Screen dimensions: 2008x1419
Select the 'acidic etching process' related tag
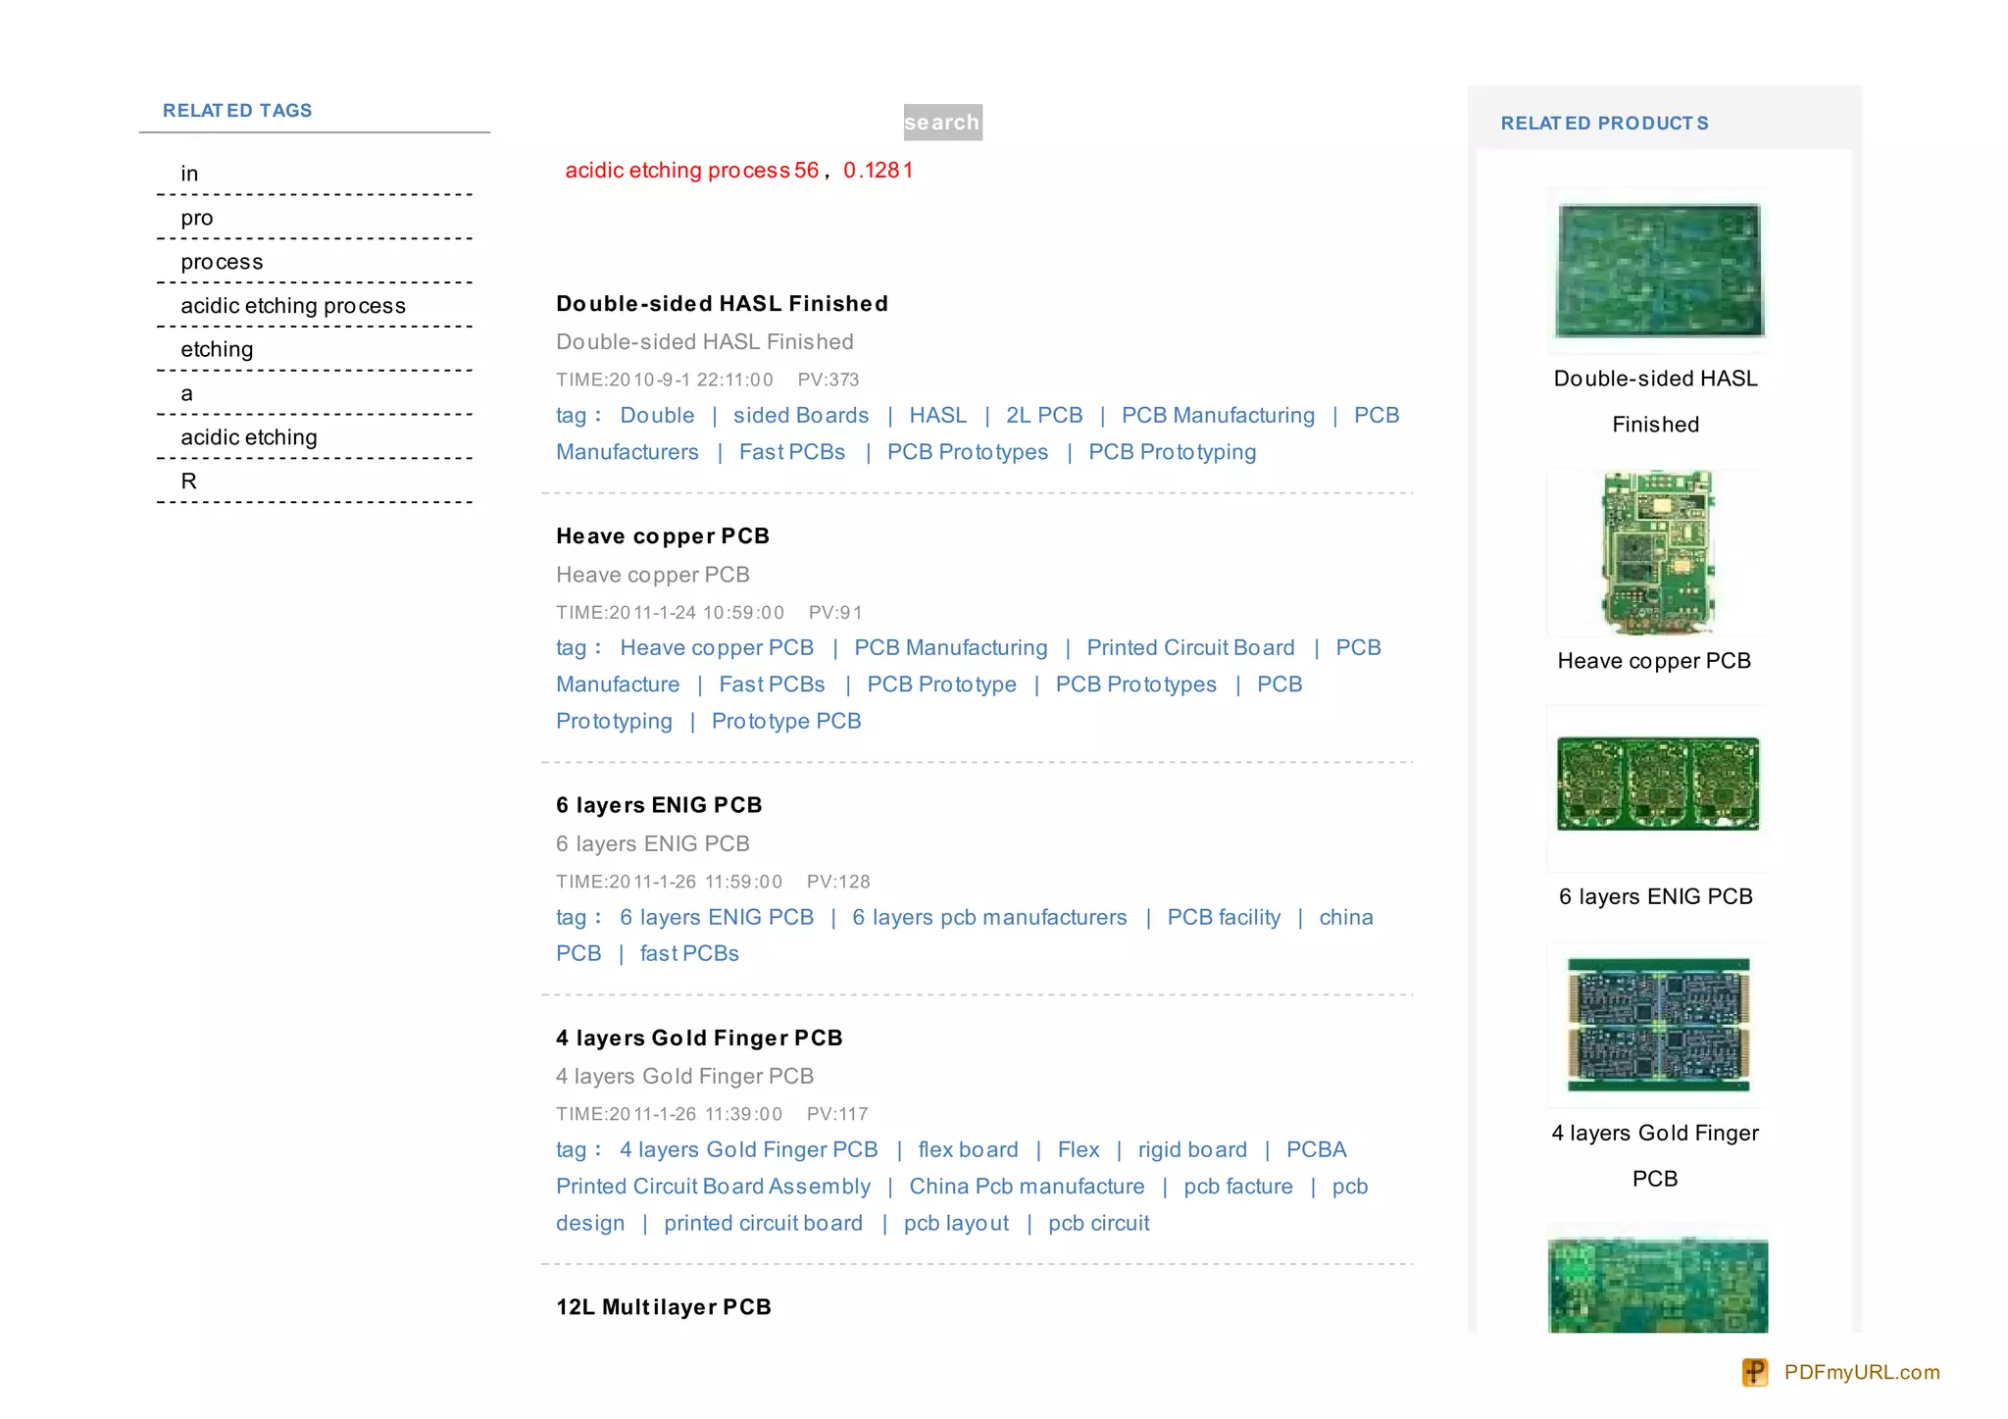click(x=292, y=306)
